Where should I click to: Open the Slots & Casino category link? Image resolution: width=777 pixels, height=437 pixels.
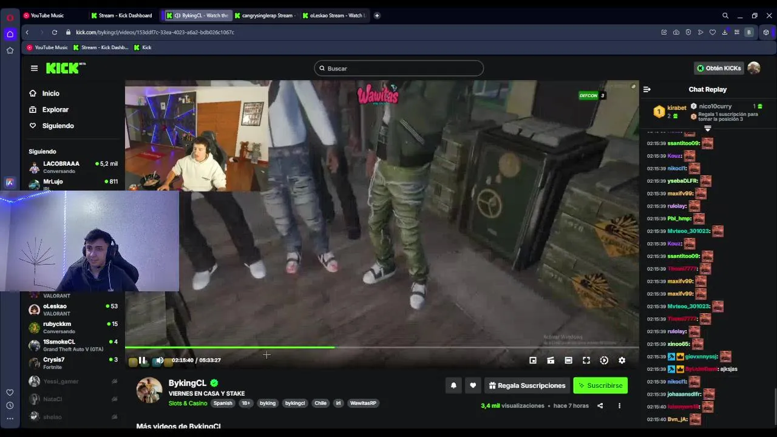click(x=188, y=403)
